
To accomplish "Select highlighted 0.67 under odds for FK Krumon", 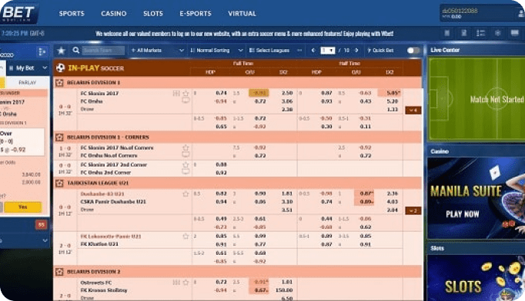I will click(x=259, y=290).
